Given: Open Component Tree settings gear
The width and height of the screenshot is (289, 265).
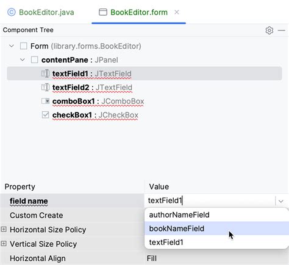Looking at the screenshot, I should [269, 30].
